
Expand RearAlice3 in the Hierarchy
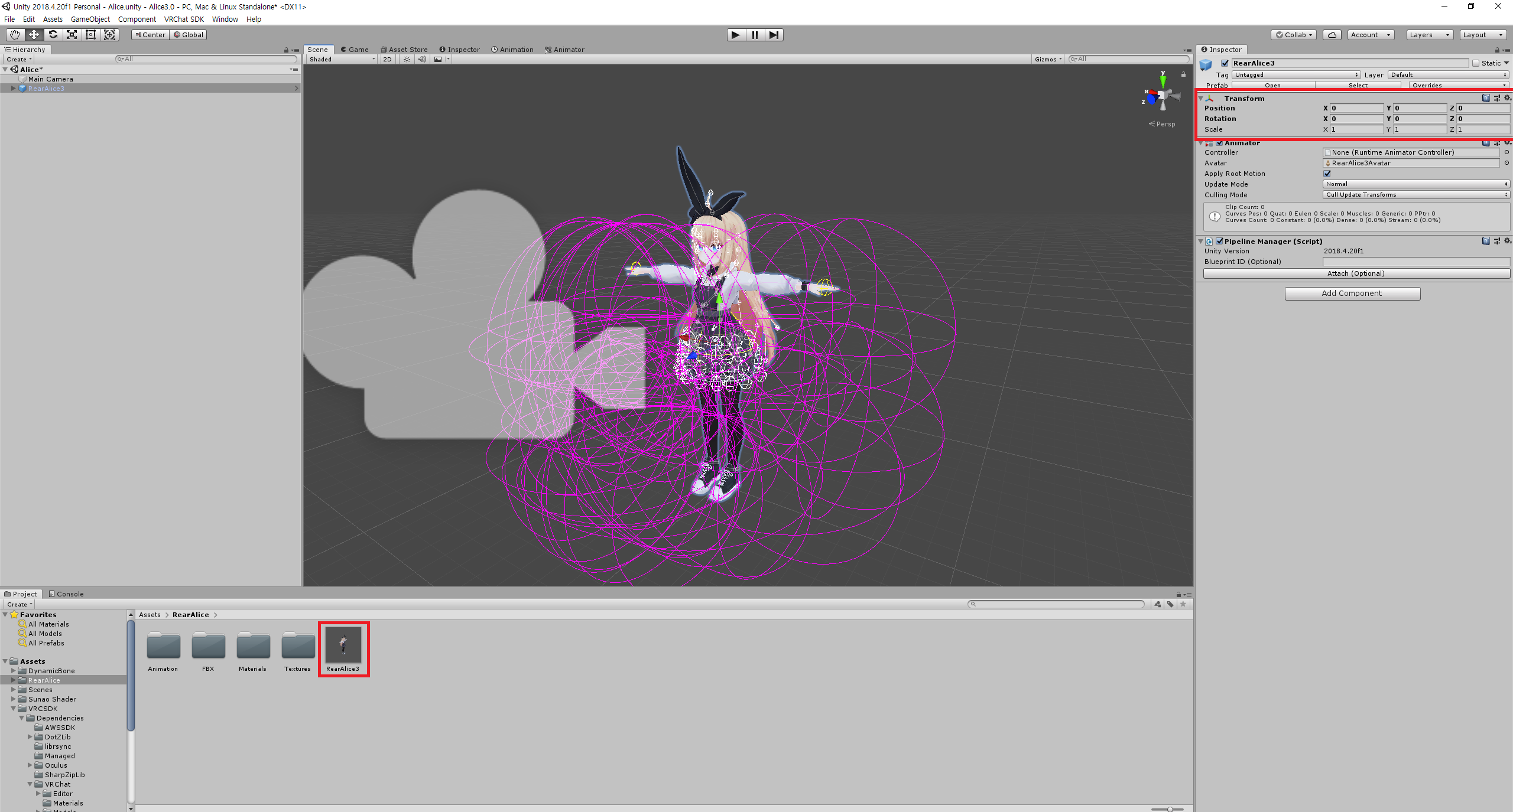[x=13, y=89]
